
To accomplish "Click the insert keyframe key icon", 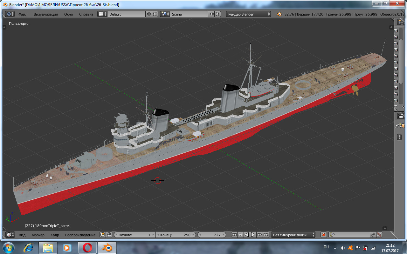I will 373,235.
